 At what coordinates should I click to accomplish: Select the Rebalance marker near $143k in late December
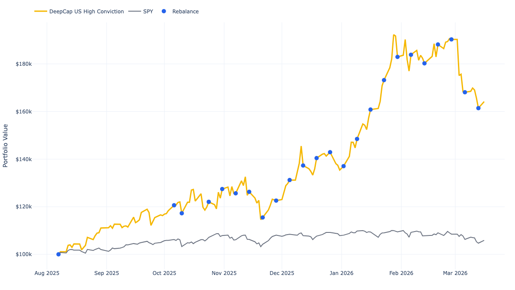pyautogui.click(x=330, y=151)
